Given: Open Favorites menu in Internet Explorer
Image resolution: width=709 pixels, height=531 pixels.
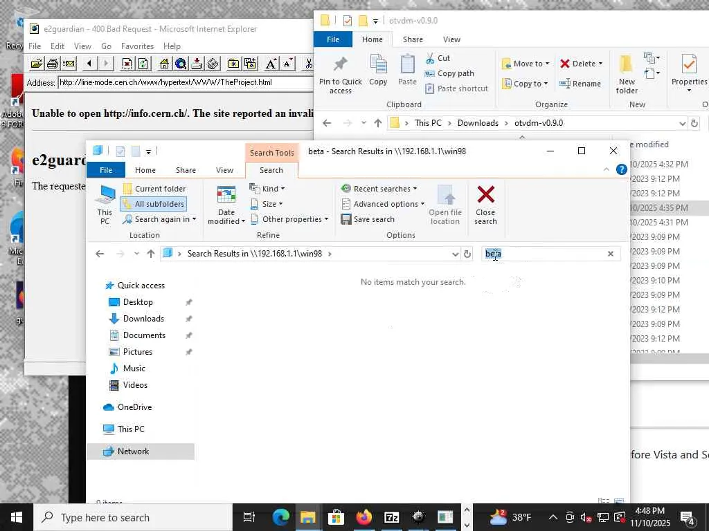Looking at the screenshot, I should tap(138, 46).
